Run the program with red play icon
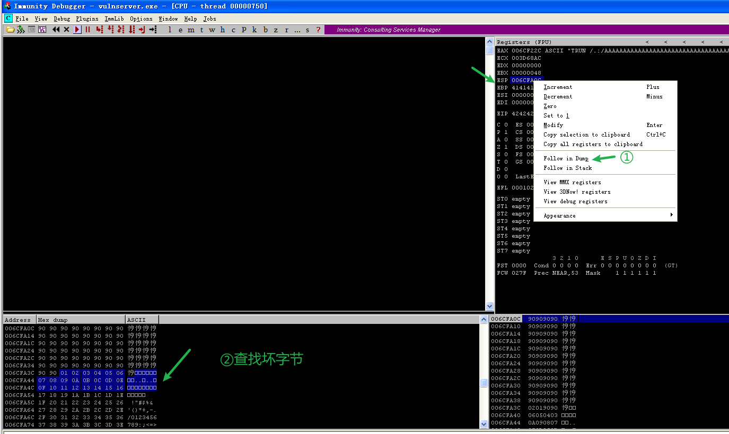Viewport: 729px width, 434px height. coord(77,30)
